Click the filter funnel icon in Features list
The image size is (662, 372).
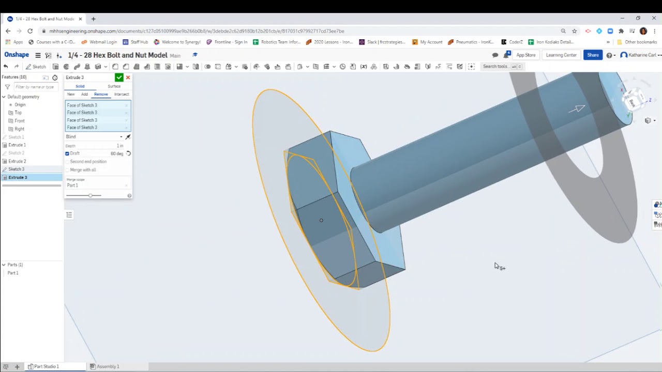click(7, 87)
